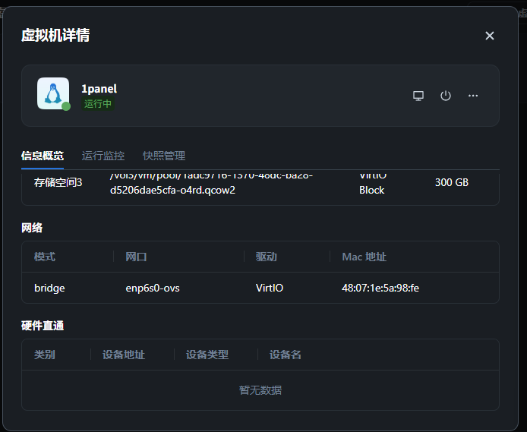Image resolution: width=527 pixels, height=432 pixels.
Task: Click the 1panel VM name
Action: 99,89
